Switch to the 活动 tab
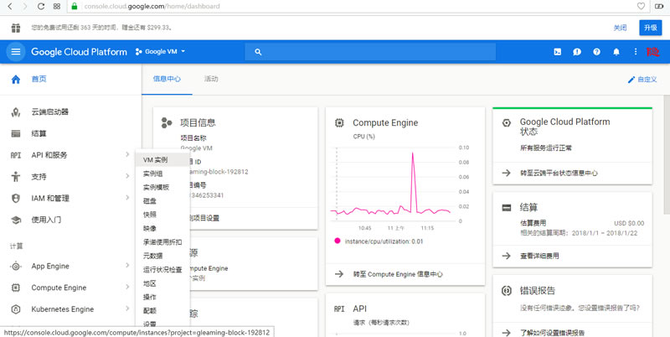The image size is (670, 337). (x=211, y=79)
